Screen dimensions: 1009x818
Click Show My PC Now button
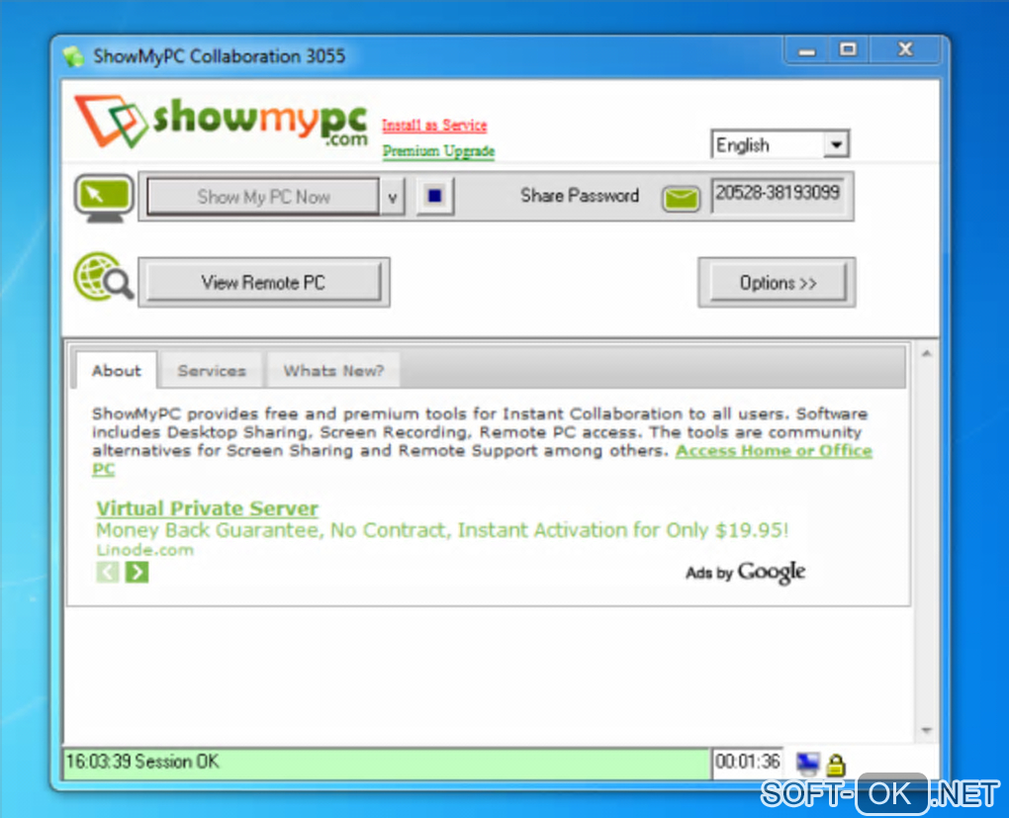pos(263,197)
